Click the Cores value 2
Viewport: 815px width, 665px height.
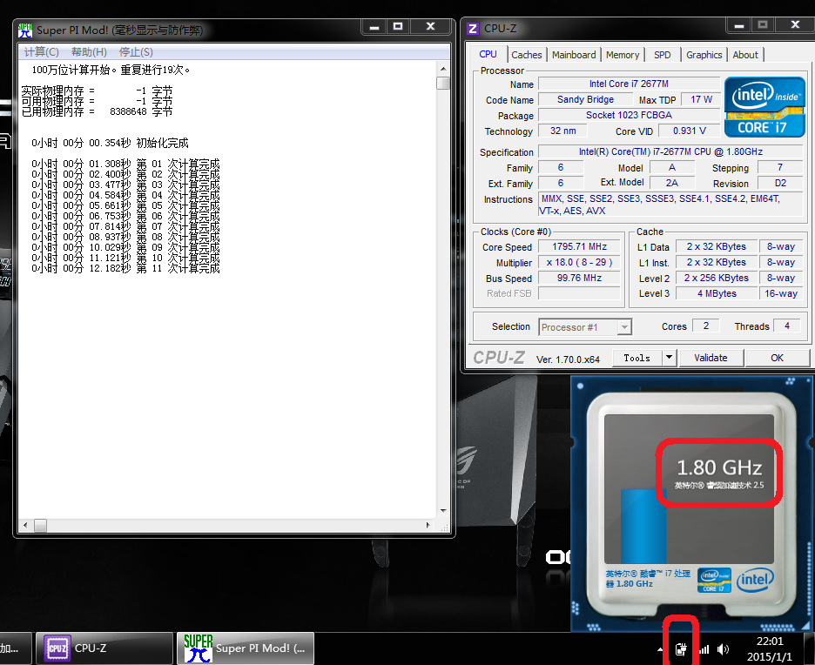point(706,326)
